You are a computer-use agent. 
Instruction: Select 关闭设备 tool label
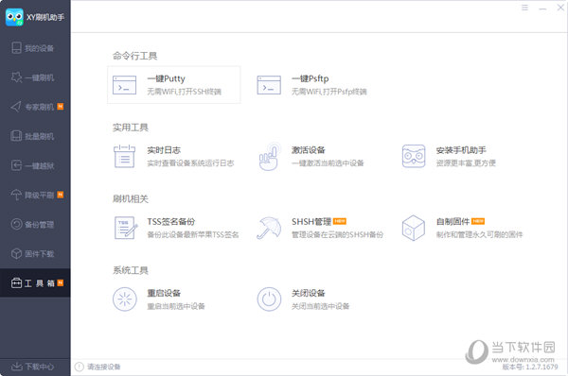(309, 293)
